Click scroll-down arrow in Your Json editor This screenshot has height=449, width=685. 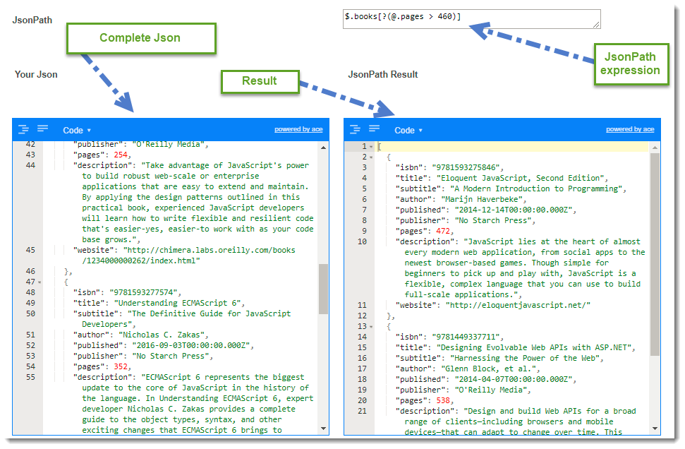coord(323,429)
